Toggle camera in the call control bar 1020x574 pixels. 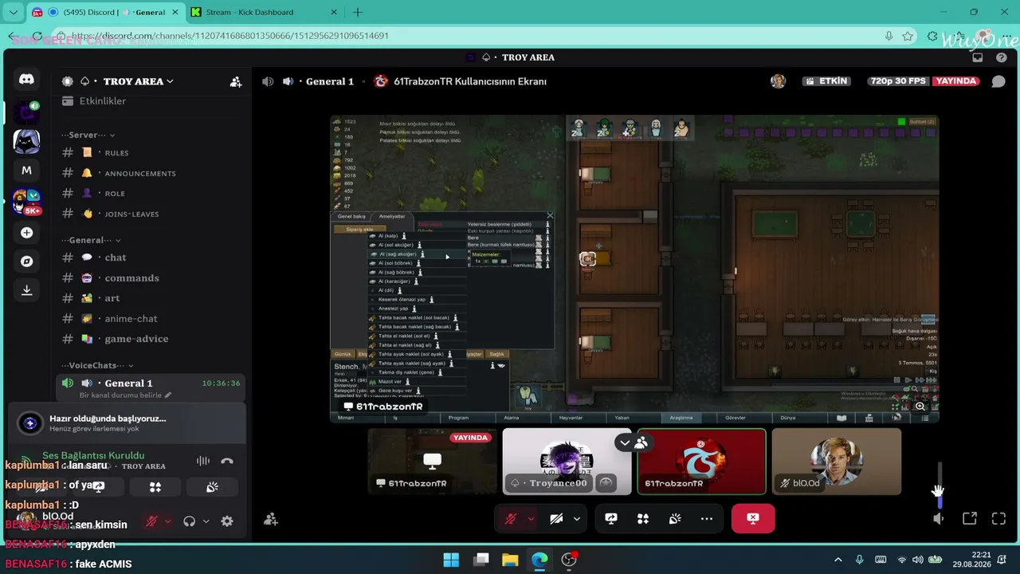point(556,519)
